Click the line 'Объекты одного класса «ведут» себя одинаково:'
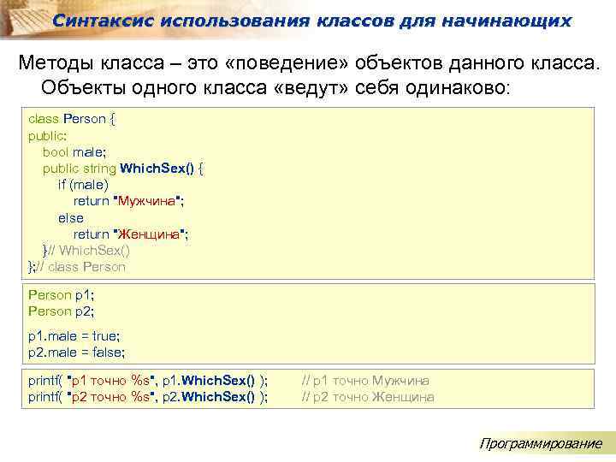Image resolution: width=616 pixels, height=462 pixels. (x=275, y=87)
